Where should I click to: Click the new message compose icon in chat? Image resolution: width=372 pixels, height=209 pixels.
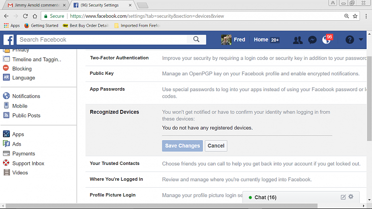[343, 197]
